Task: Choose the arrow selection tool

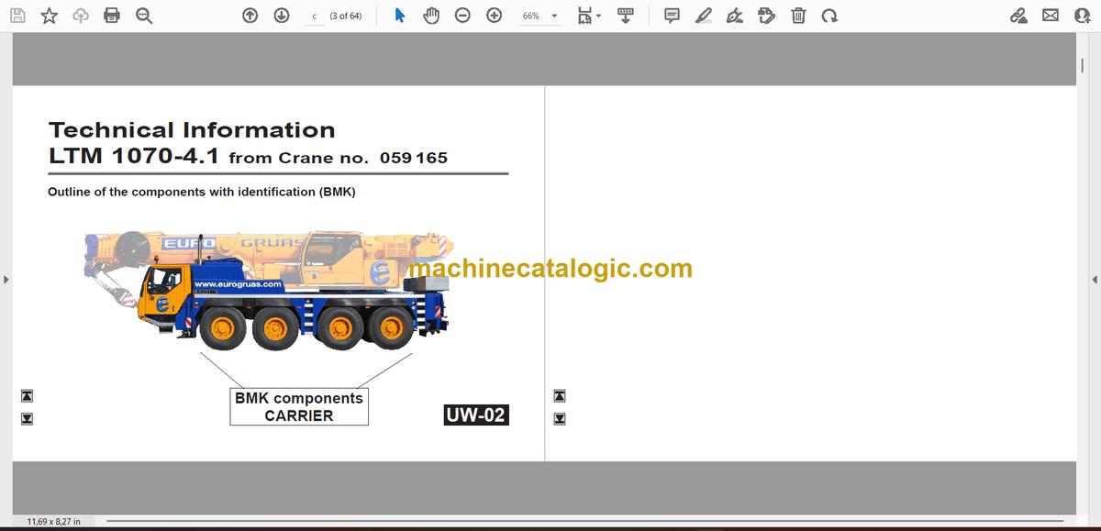Action: point(399,16)
